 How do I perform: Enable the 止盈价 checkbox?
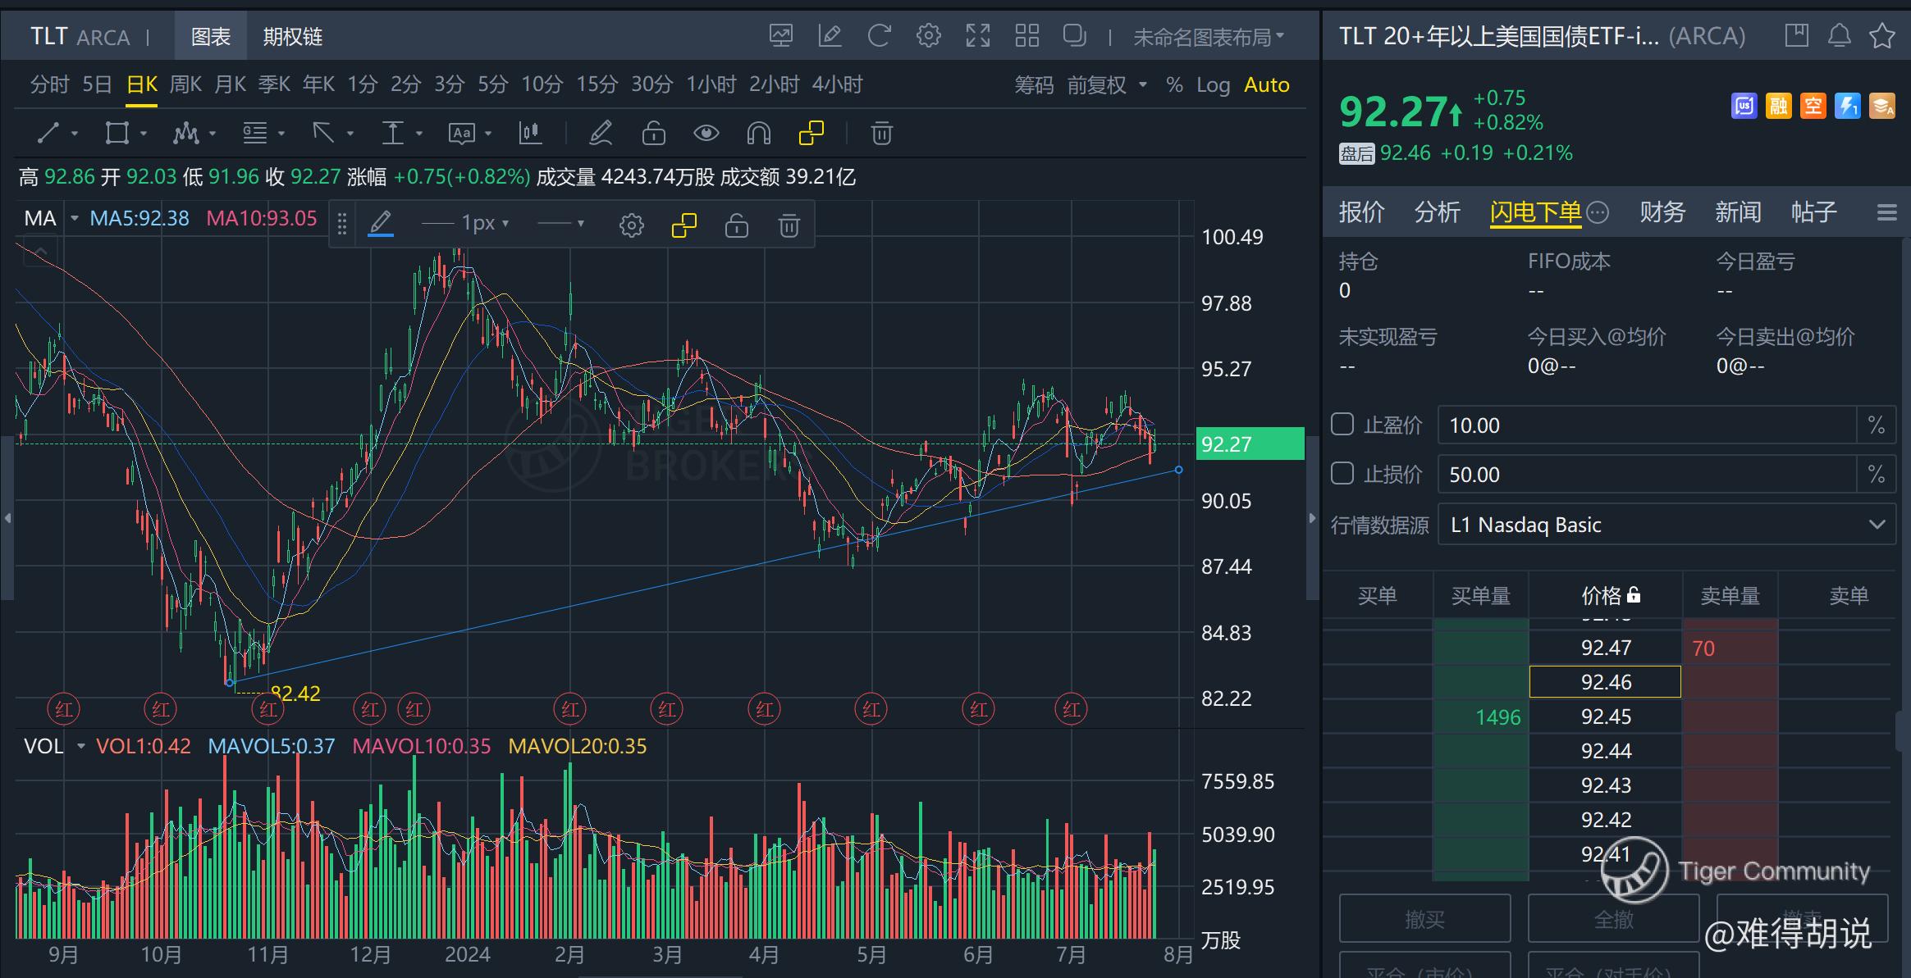point(1342,425)
